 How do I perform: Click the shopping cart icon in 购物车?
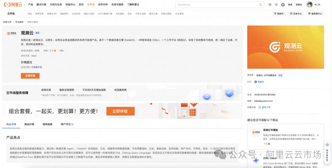[275, 14]
